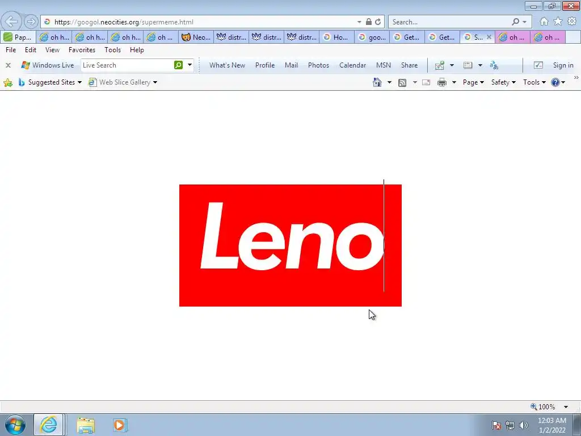Click the security lock icon in address bar

click(x=369, y=22)
